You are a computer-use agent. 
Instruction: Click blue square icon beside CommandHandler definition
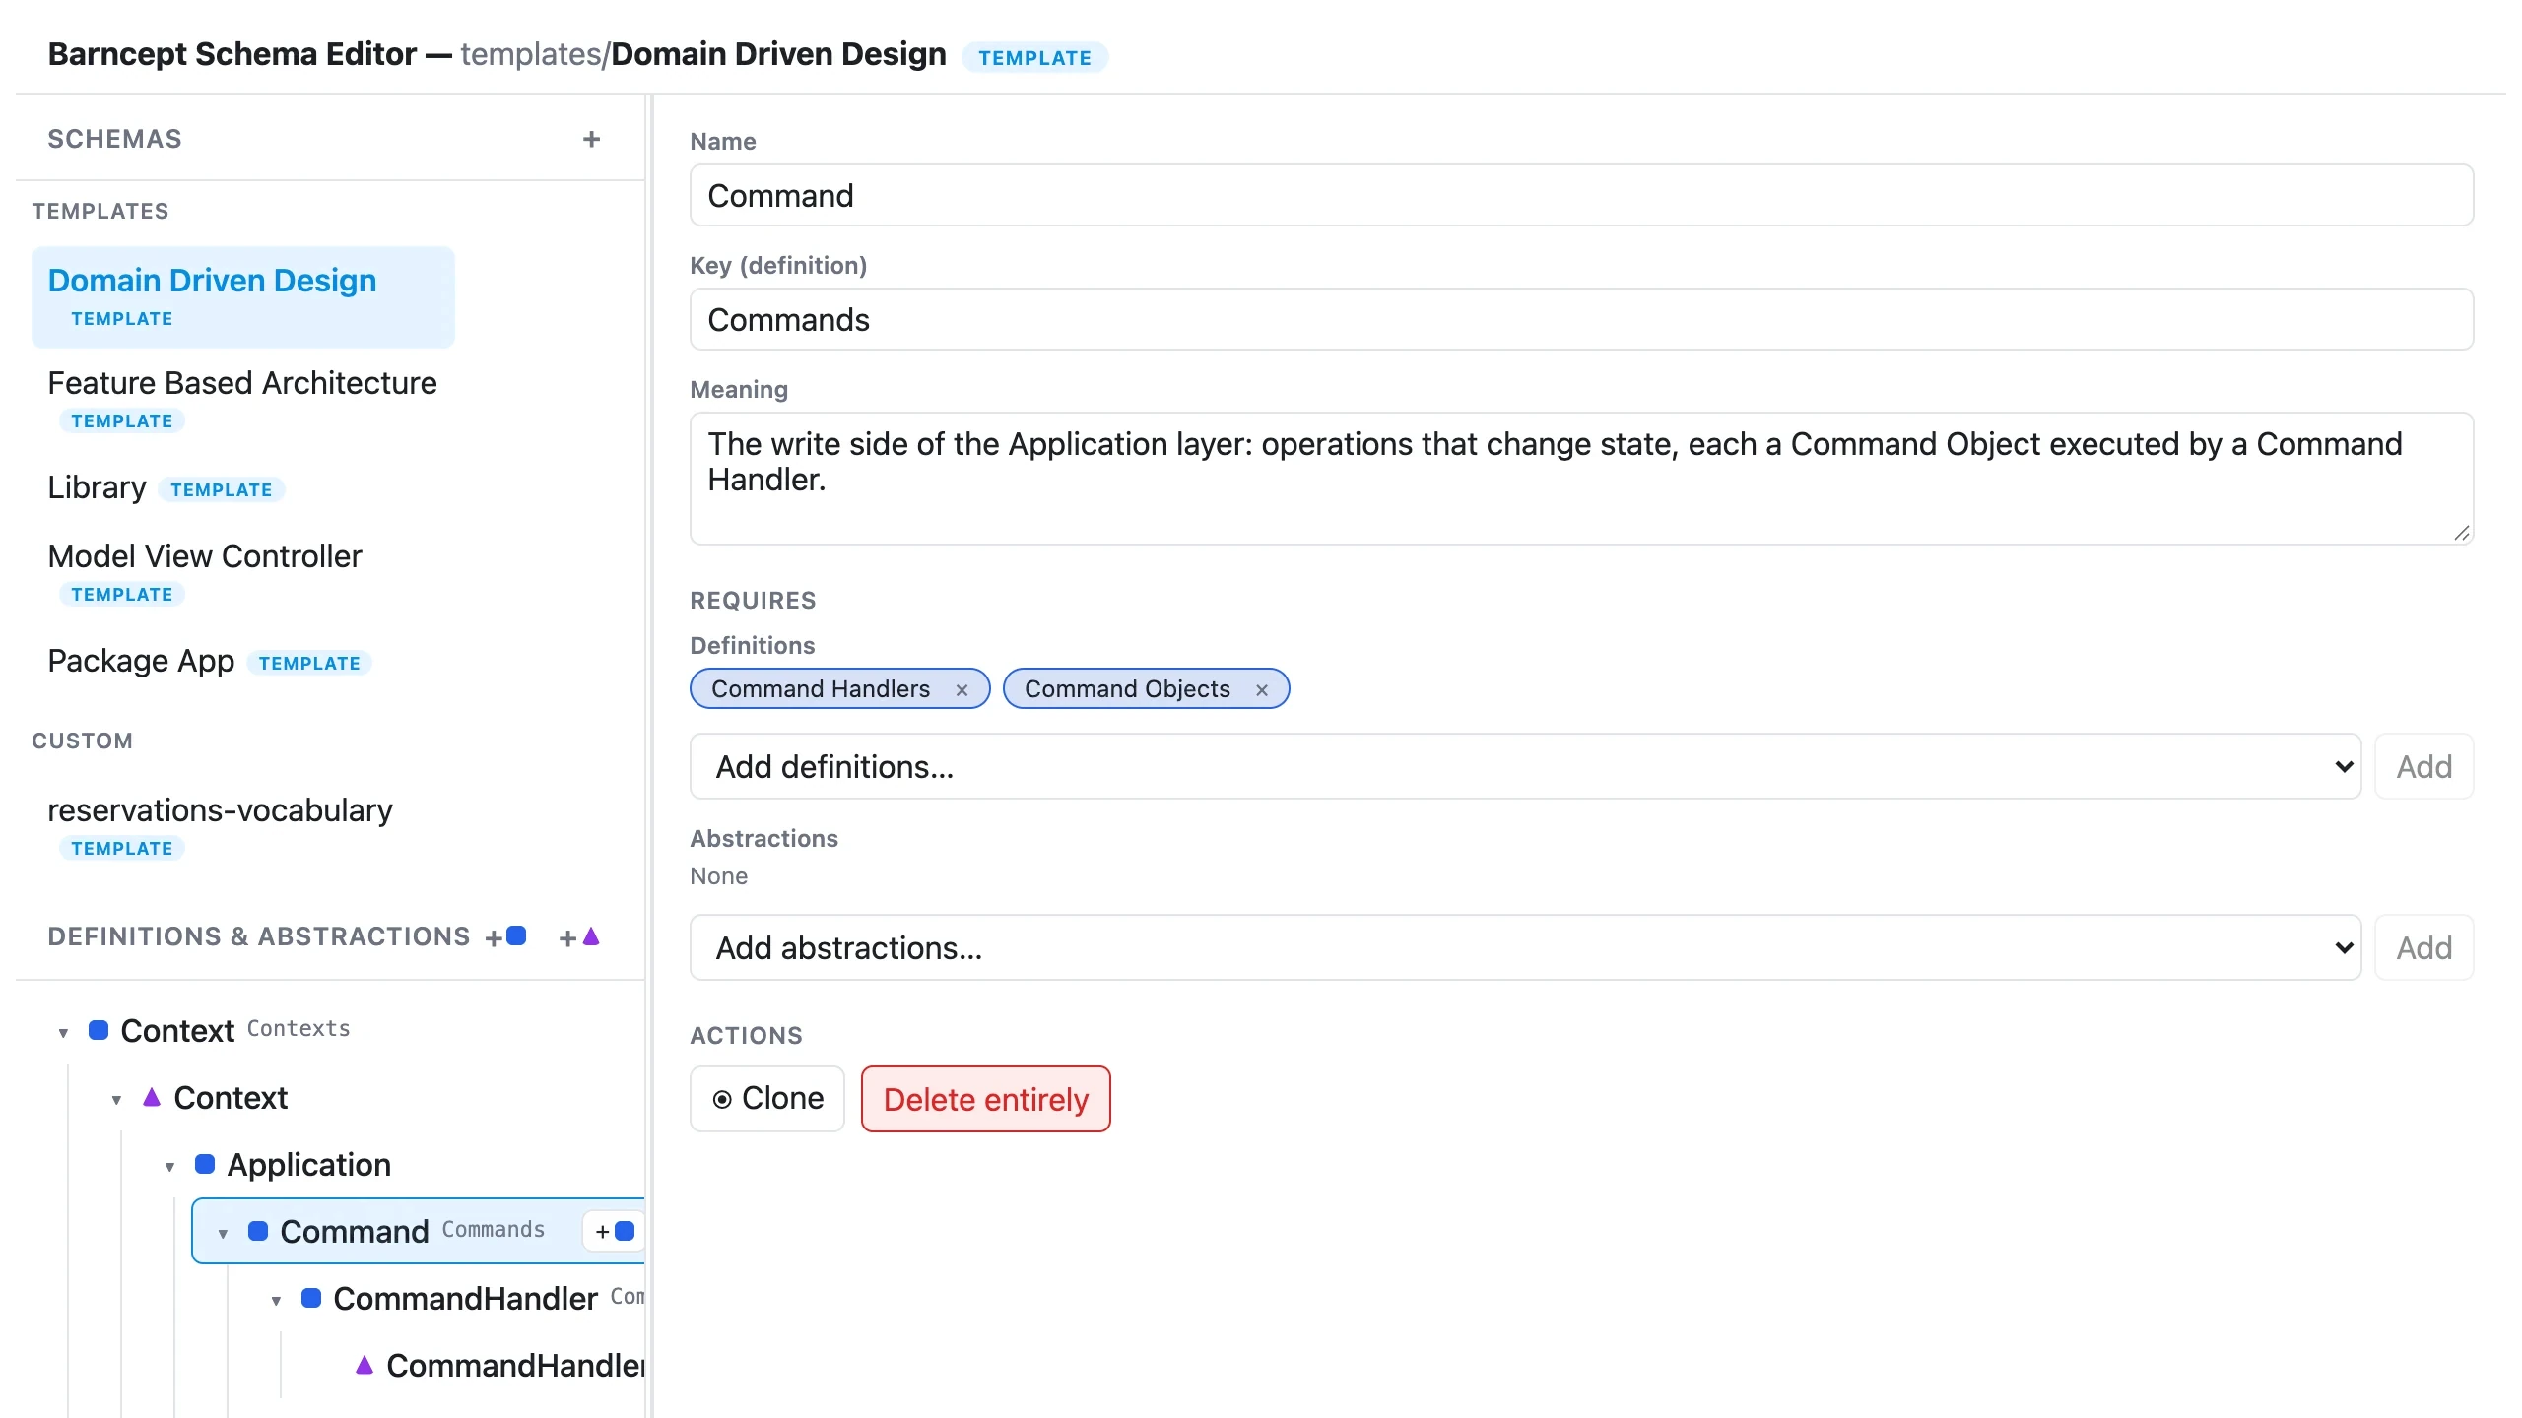point(311,1298)
